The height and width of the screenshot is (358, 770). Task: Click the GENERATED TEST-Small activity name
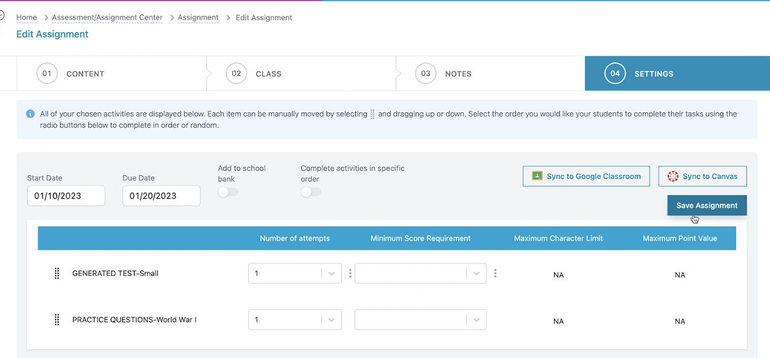click(x=115, y=273)
